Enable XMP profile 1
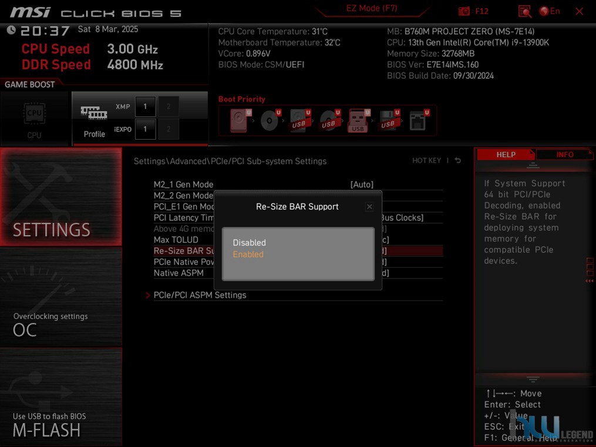 145,106
